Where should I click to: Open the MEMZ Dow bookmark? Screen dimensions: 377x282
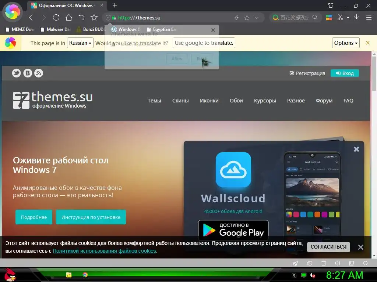[20, 29]
